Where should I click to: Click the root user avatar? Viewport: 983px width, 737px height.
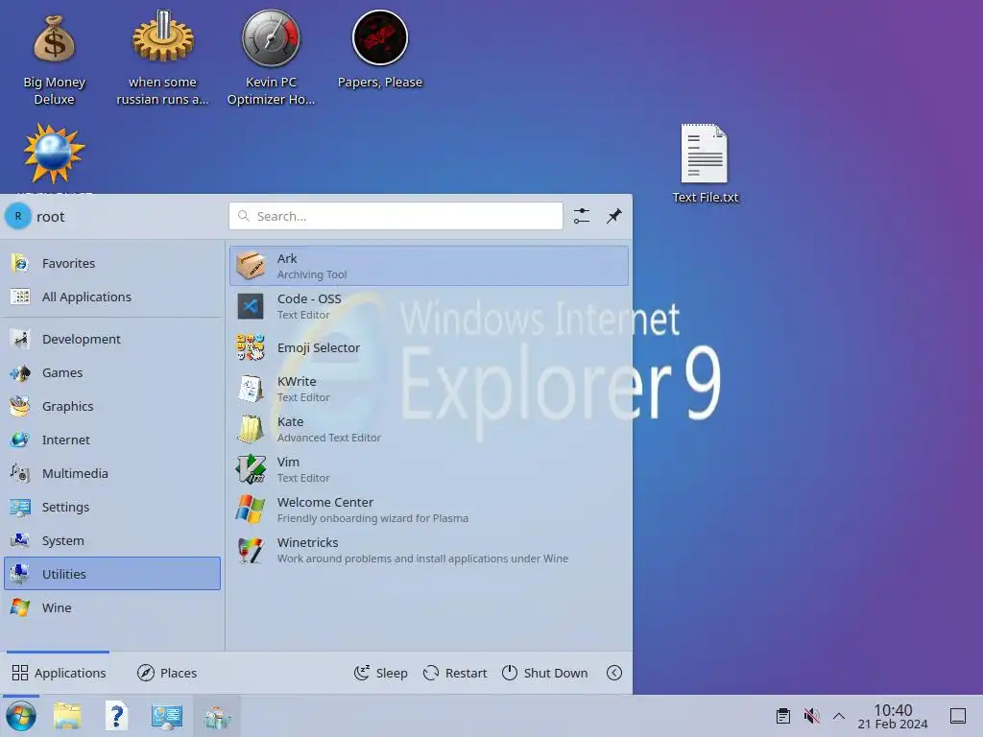coord(17,216)
